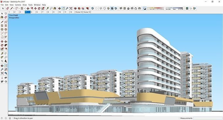Pick the Polygon tool in left palette

[6, 29]
